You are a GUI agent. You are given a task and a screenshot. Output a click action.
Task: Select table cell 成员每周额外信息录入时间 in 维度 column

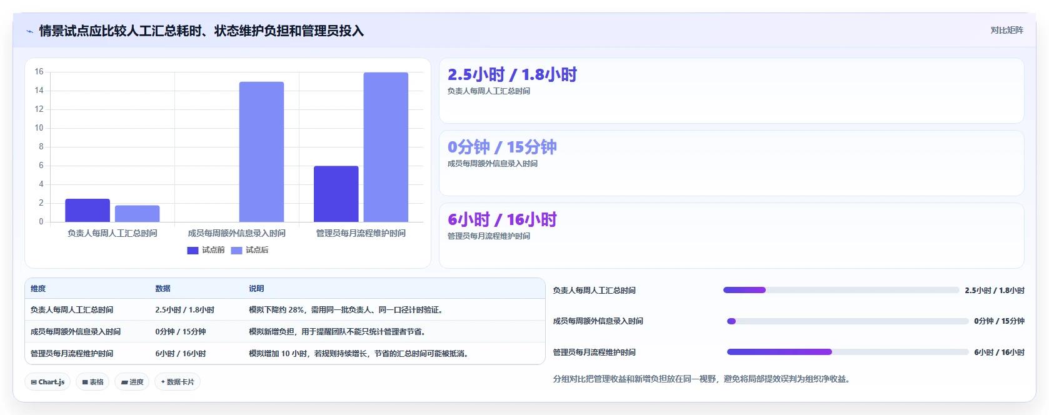pos(76,332)
